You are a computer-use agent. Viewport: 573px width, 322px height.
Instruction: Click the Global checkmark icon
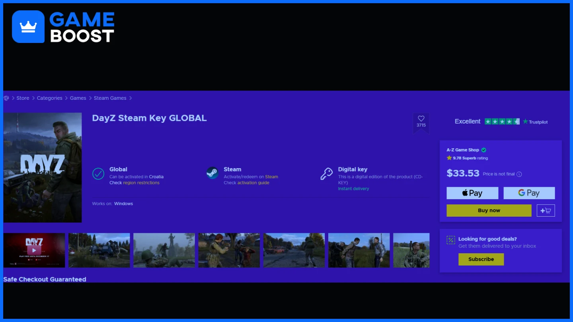coord(98,174)
